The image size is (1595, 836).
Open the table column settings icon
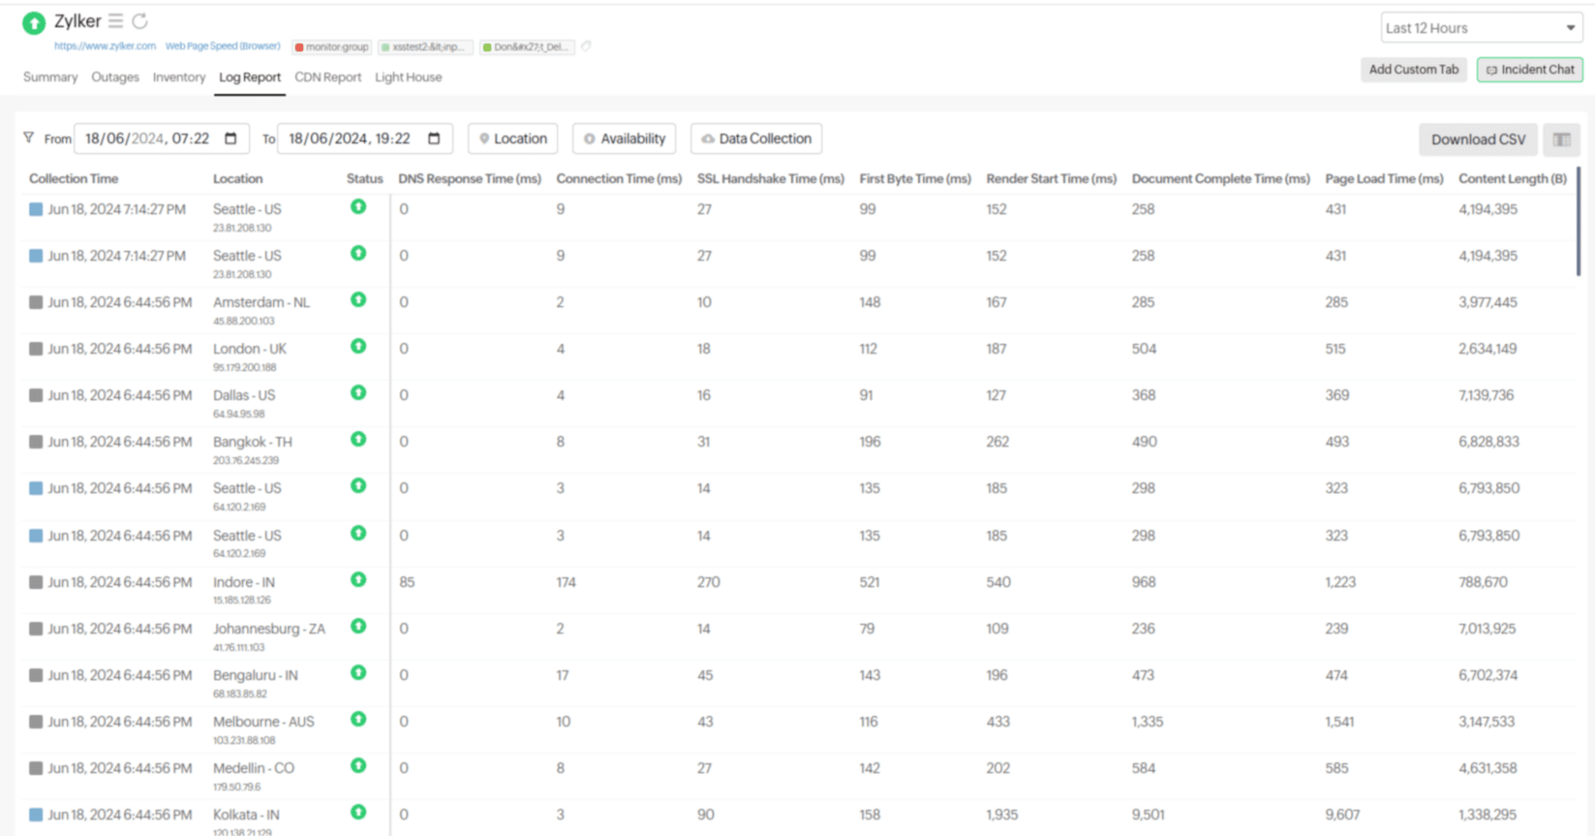(1561, 139)
